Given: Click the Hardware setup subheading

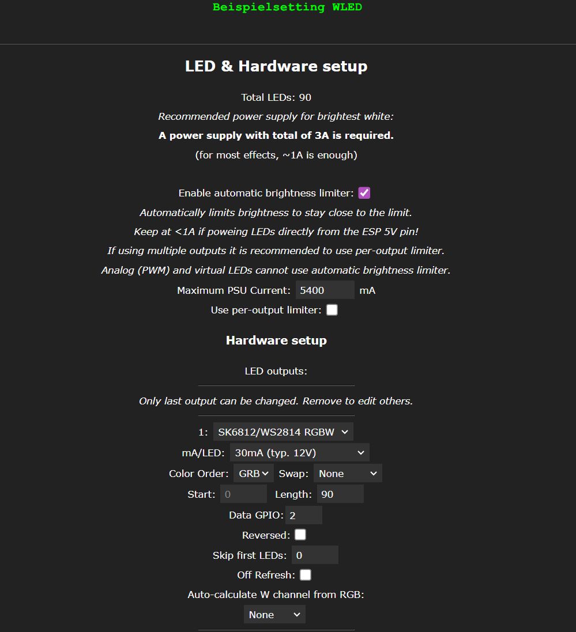Looking at the screenshot, I should coord(276,340).
